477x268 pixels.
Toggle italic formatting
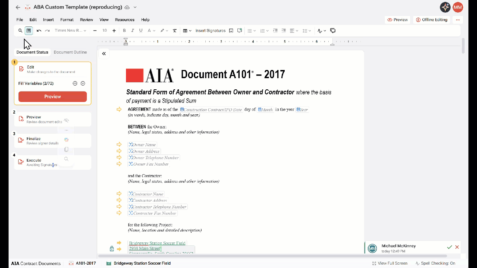pos(133,31)
